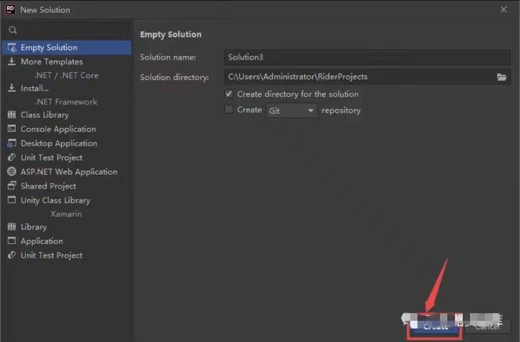Click the Xamarin Library icon
520x342 pixels.
point(12,227)
